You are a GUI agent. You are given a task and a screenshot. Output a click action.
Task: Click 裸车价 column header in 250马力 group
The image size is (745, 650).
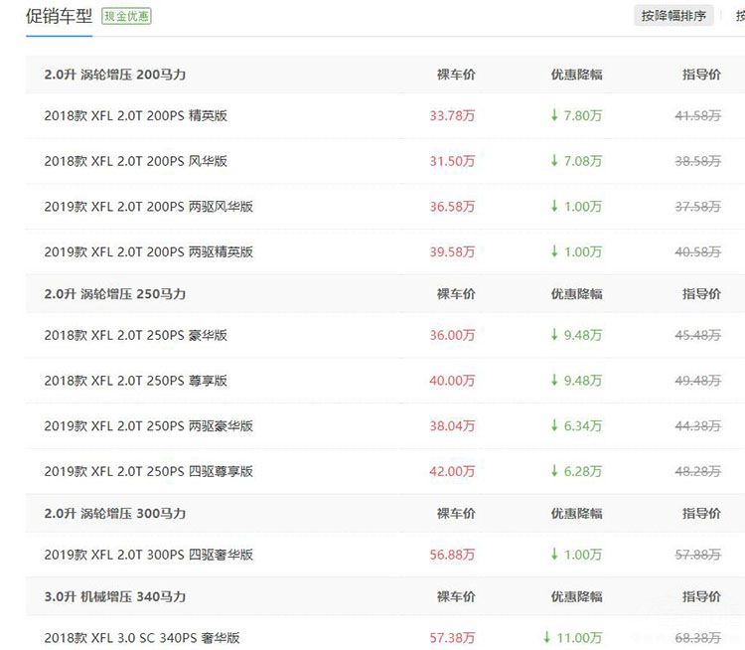[x=456, y=294]
